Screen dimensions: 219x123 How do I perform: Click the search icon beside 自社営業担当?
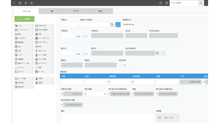pos(157,53)
